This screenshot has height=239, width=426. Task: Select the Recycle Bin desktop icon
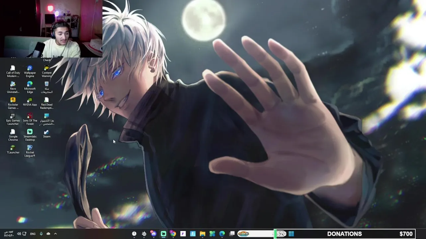(x=46, y=87)
